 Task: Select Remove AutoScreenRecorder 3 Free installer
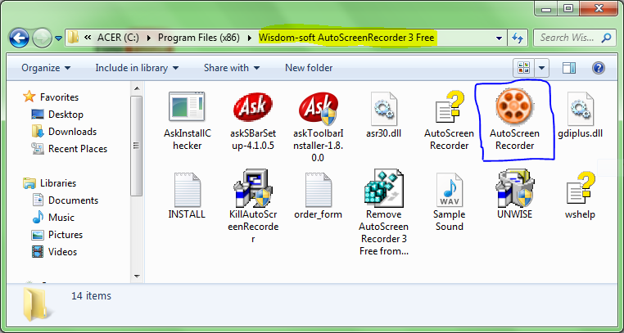pos(383,188)
